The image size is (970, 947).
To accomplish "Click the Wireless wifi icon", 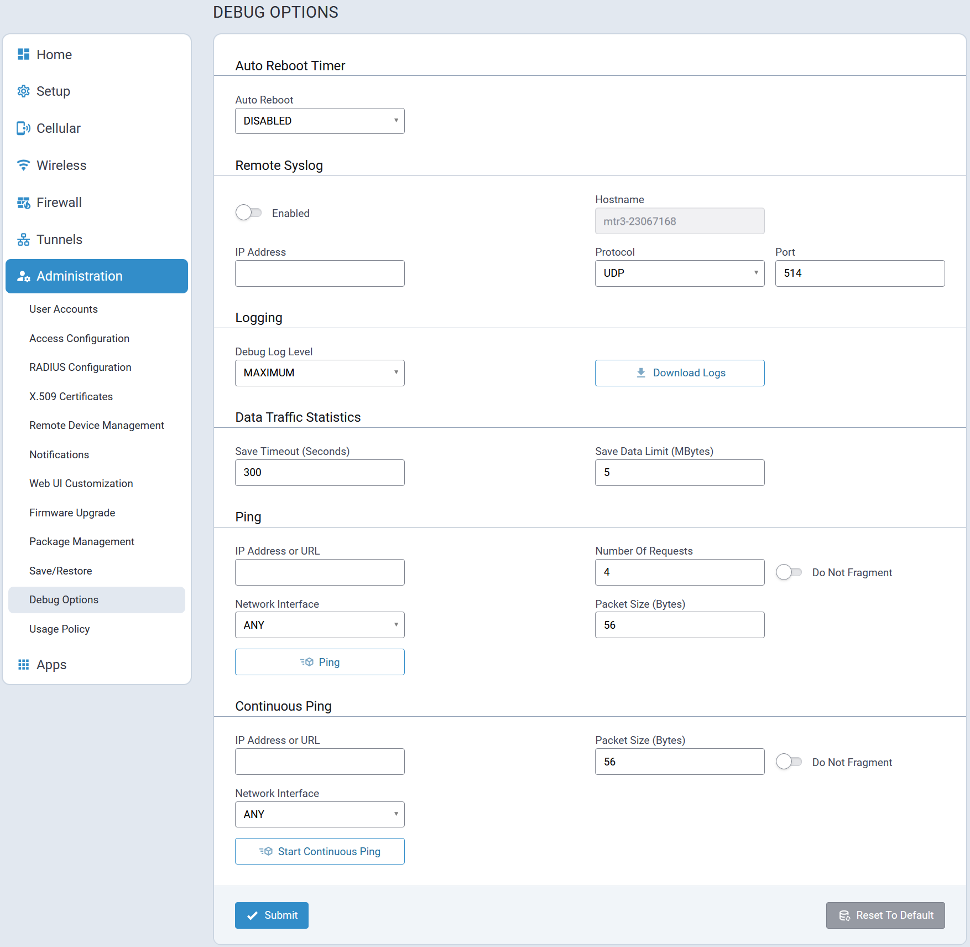I will (x=23, y=165).
